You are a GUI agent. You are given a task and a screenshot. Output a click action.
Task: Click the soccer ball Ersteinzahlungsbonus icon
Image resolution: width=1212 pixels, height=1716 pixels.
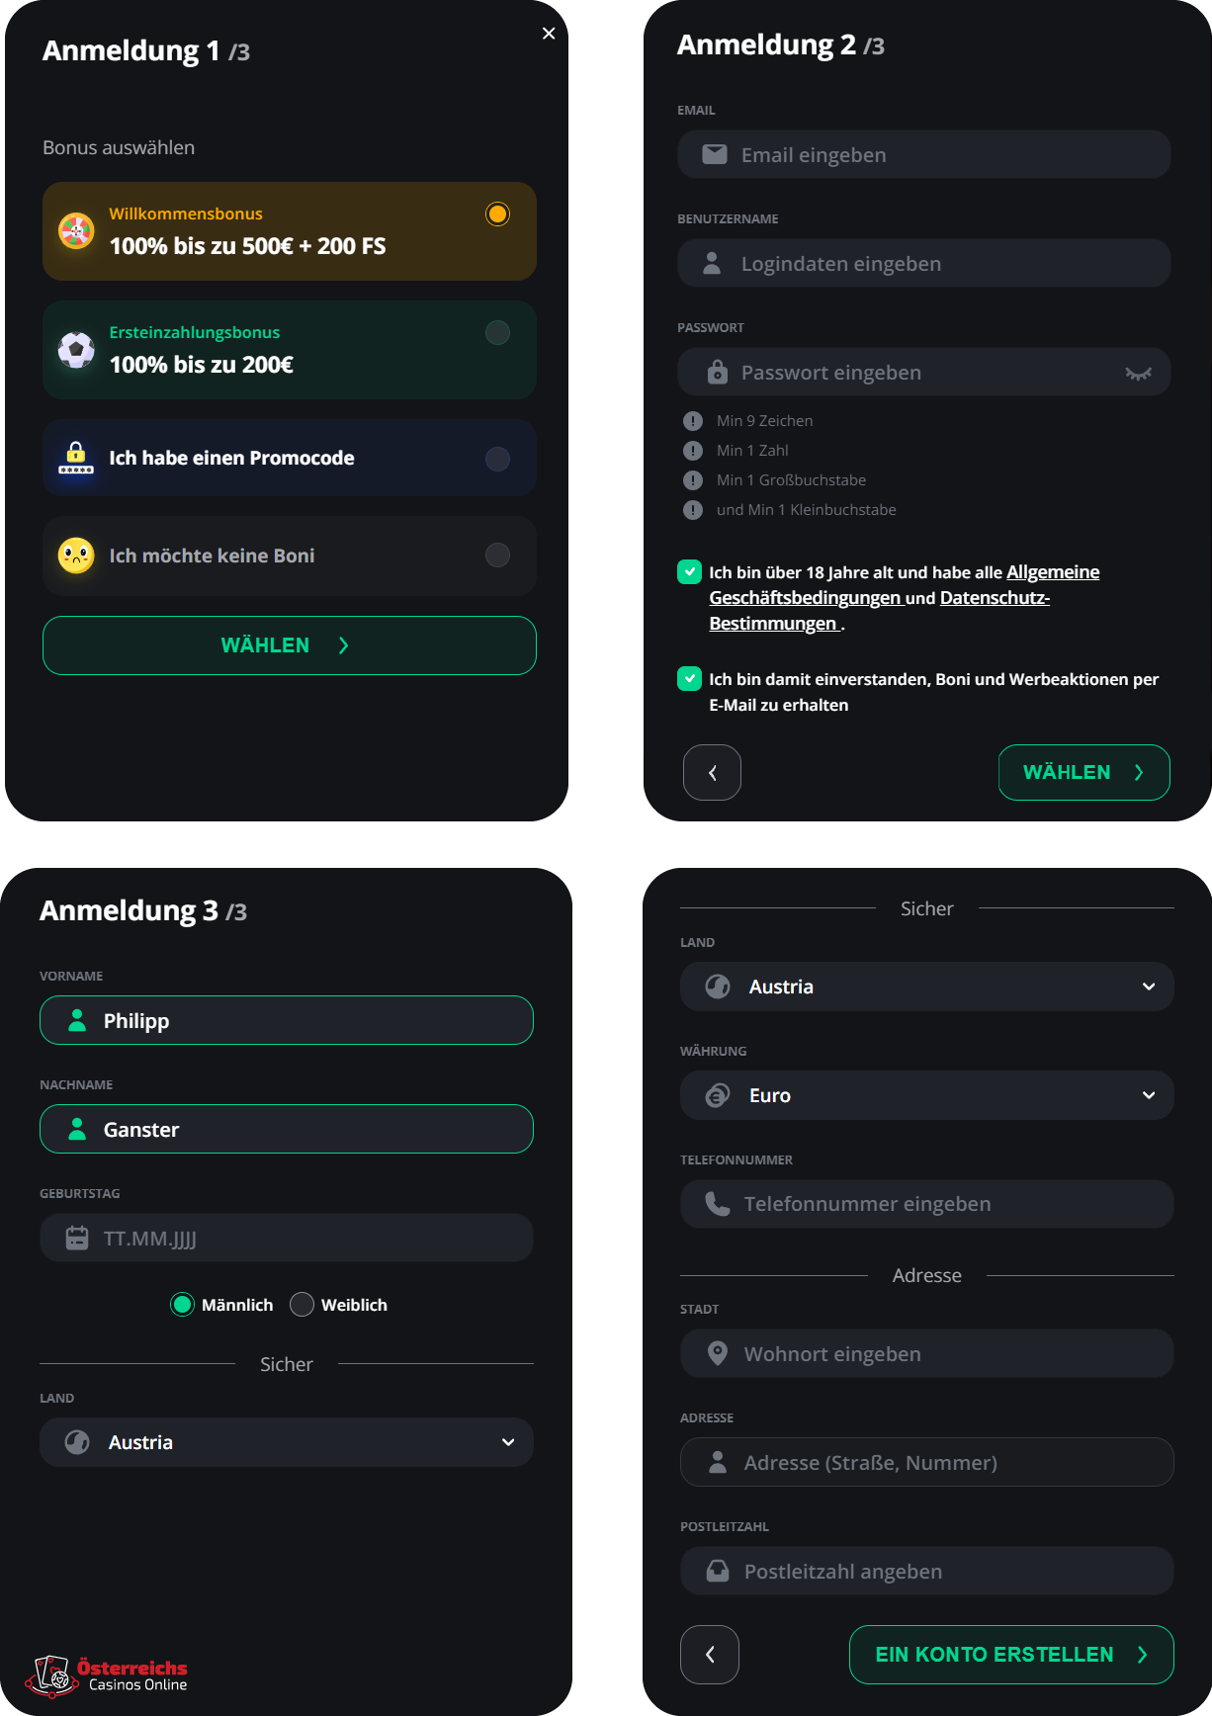coord(76,349)
